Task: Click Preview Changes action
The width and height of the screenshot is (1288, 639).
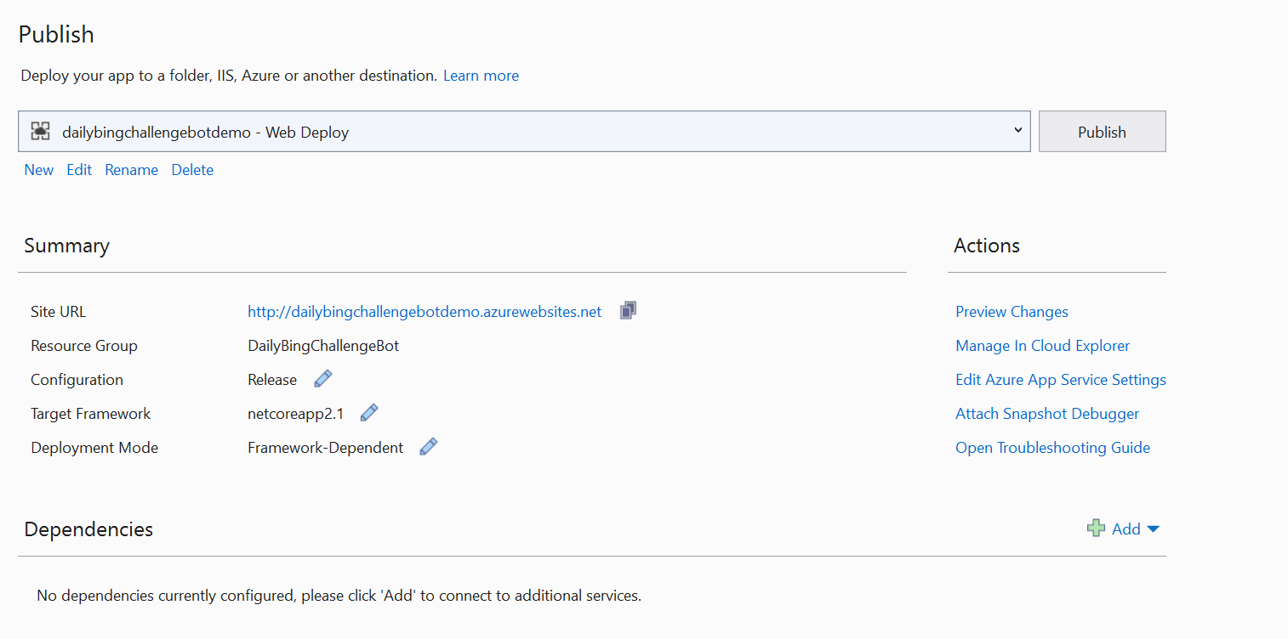Action: (1012, 312)
